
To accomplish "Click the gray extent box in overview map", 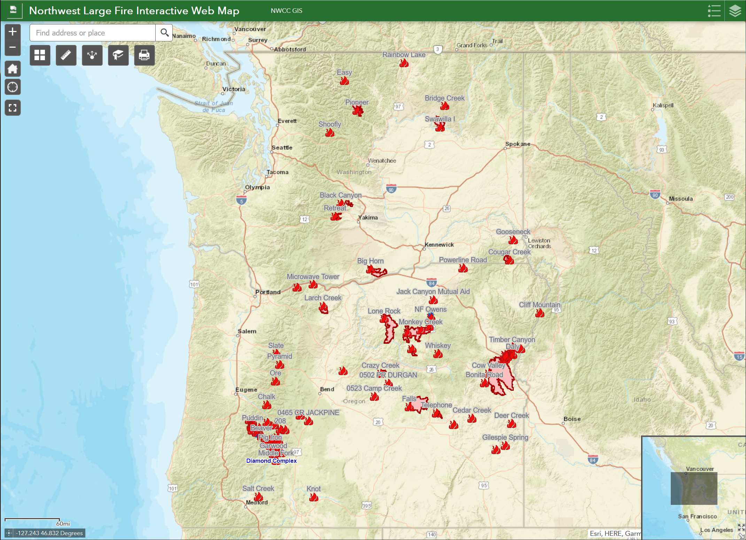I will pyautogui.click(x=694, y=488).
